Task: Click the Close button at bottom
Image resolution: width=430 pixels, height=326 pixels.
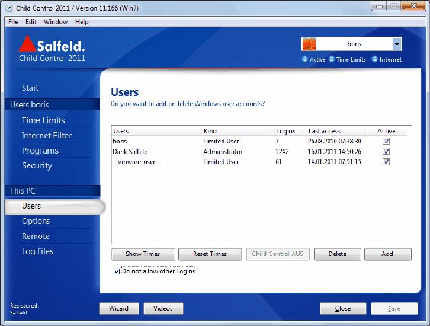Action: pos(343,309)
